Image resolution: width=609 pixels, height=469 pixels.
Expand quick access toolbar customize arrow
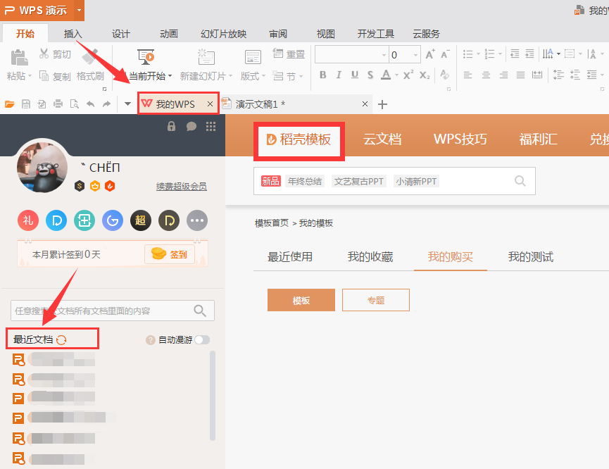[127, 104]
